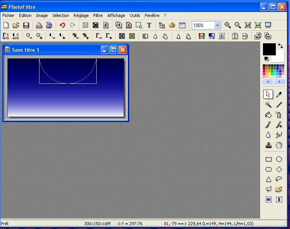Open the Sélection menu
The width and height of the screenshot is (290, 229).
coord(60,15)
